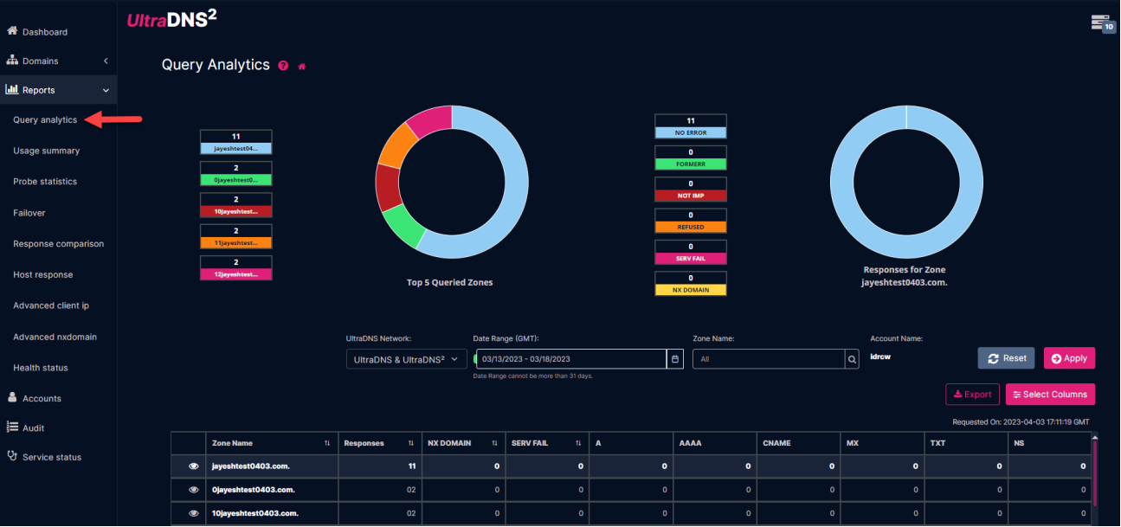
Task: Click jayeshtest04 blue legend box
Action: point(236,142)
